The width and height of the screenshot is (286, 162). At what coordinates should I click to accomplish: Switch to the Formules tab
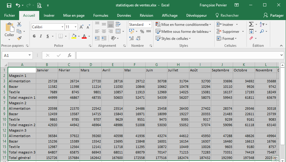(x=101, y=16)
